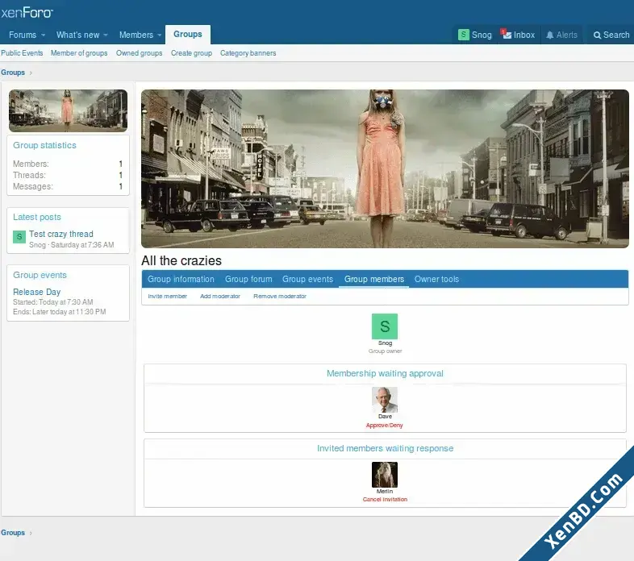The width and height of the screenshot is (634, 561).
Task: Click Dave's avatar photo
Action: pyautogui.click(x=385, y=400)
